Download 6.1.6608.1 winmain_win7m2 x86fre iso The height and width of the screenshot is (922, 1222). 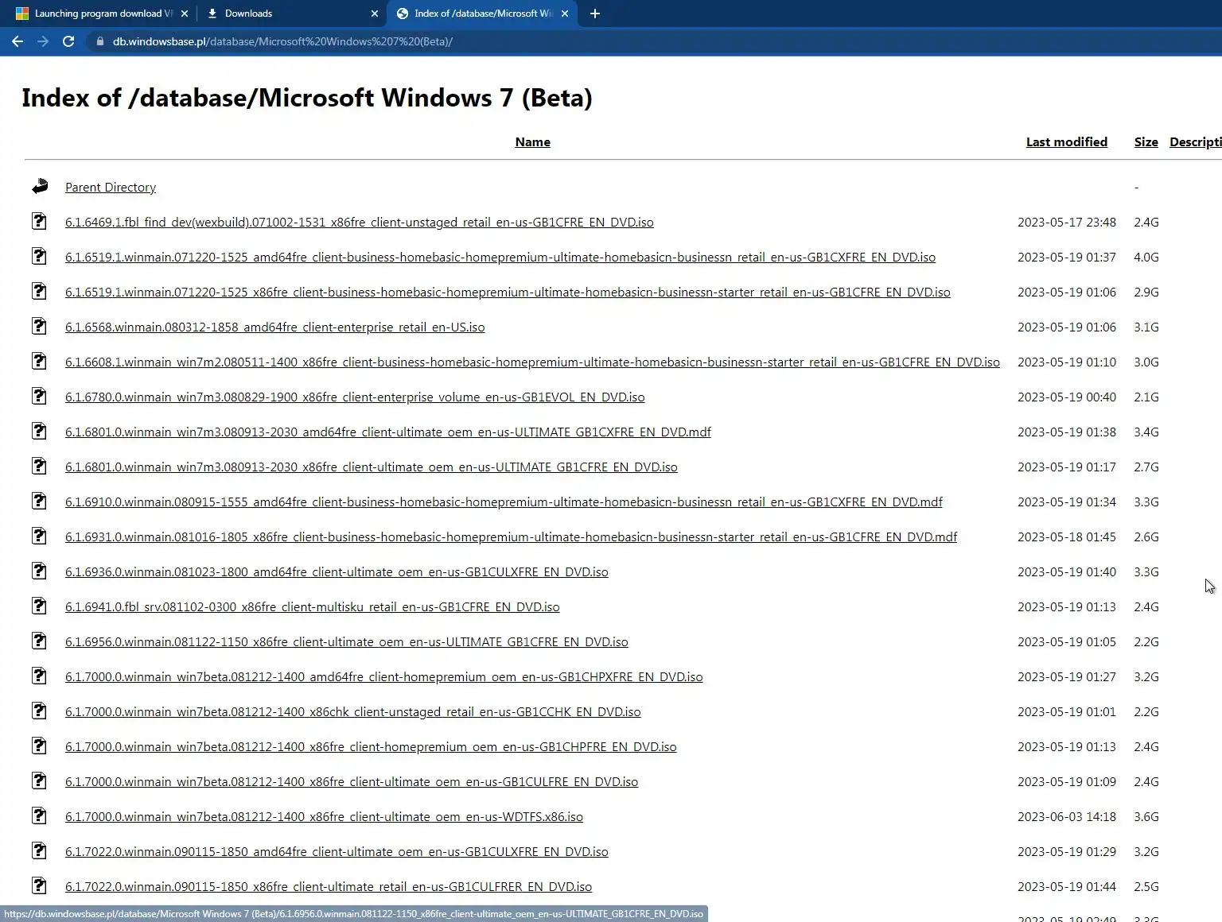pyautogui.click(x=532, y=362)
